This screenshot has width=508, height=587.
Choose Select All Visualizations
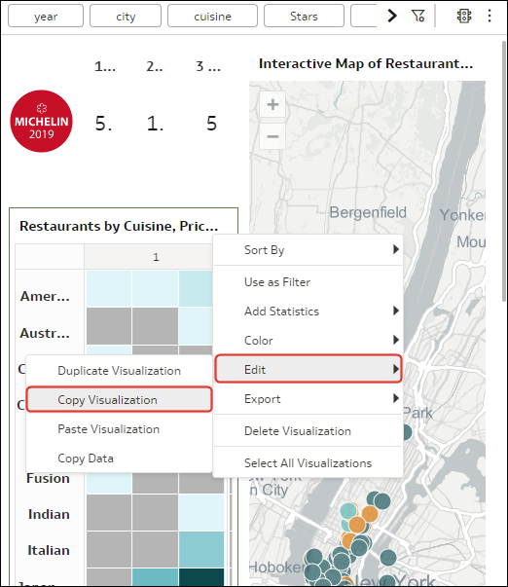tap(308, 463)
